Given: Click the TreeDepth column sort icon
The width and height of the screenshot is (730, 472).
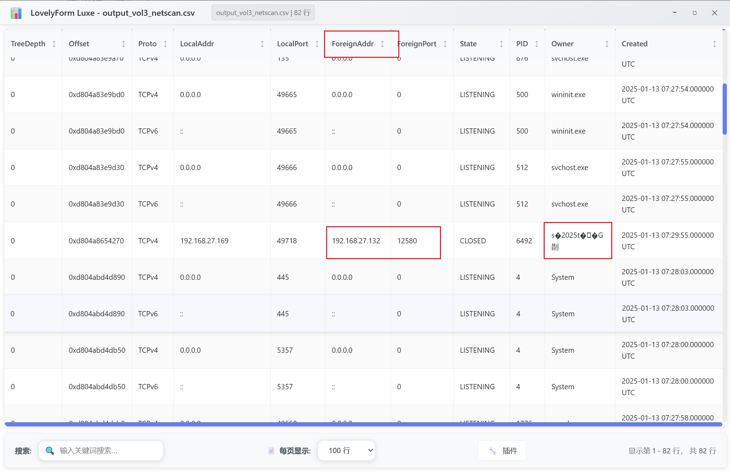Looking at the screenshot, I should 54,44.
